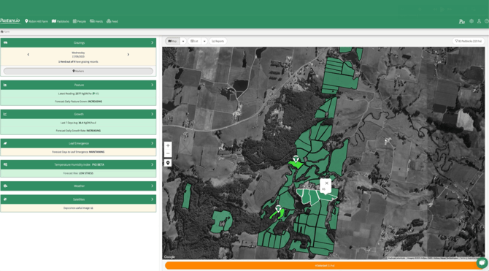Open the Herds menu item
This screenshot has width=489, height=271.
(x=96, y=21)
